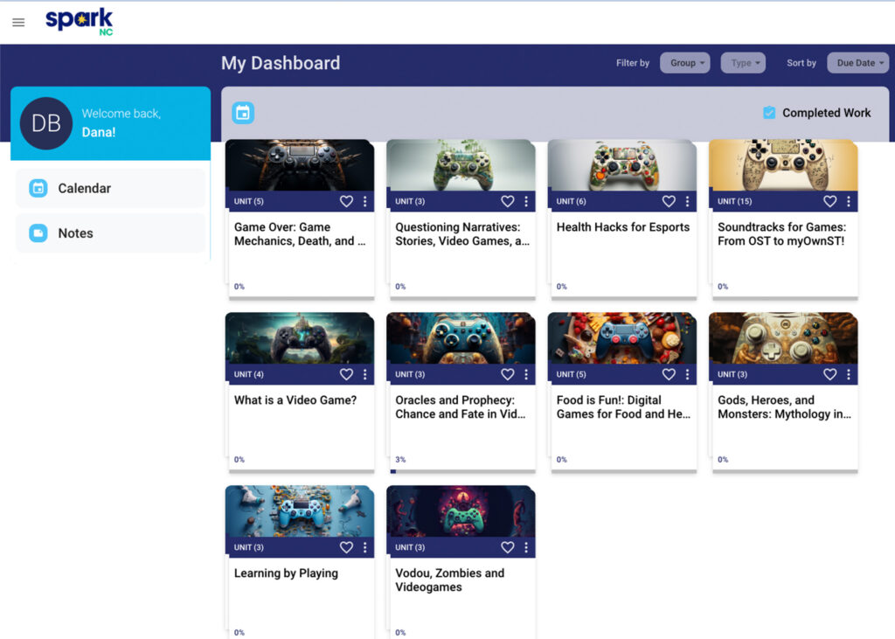Open the Group filter dropdown

pos(684,62)
